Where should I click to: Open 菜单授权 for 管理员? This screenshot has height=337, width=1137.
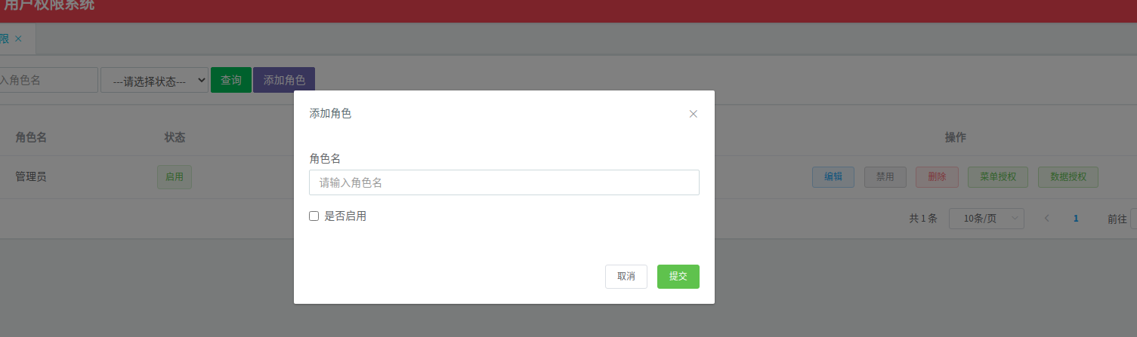click(998, 177)
